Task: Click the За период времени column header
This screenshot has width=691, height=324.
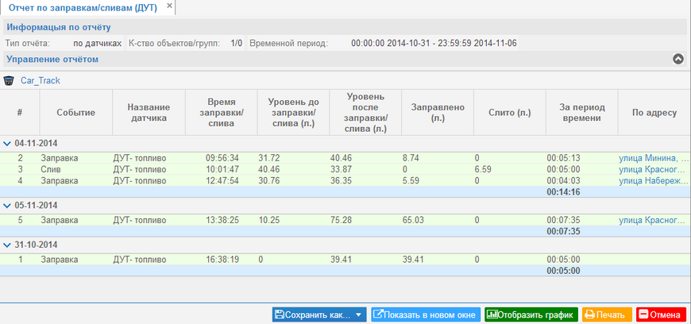Action: click(x=581, y=113)
